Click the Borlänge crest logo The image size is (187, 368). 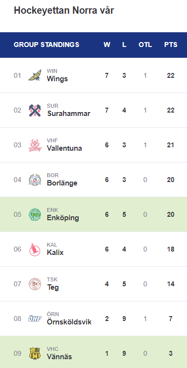(35, 180)
